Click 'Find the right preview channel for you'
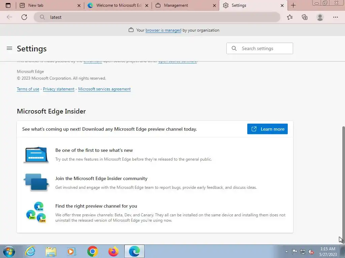This screenshot has width=345, height=258. (96, 206)
